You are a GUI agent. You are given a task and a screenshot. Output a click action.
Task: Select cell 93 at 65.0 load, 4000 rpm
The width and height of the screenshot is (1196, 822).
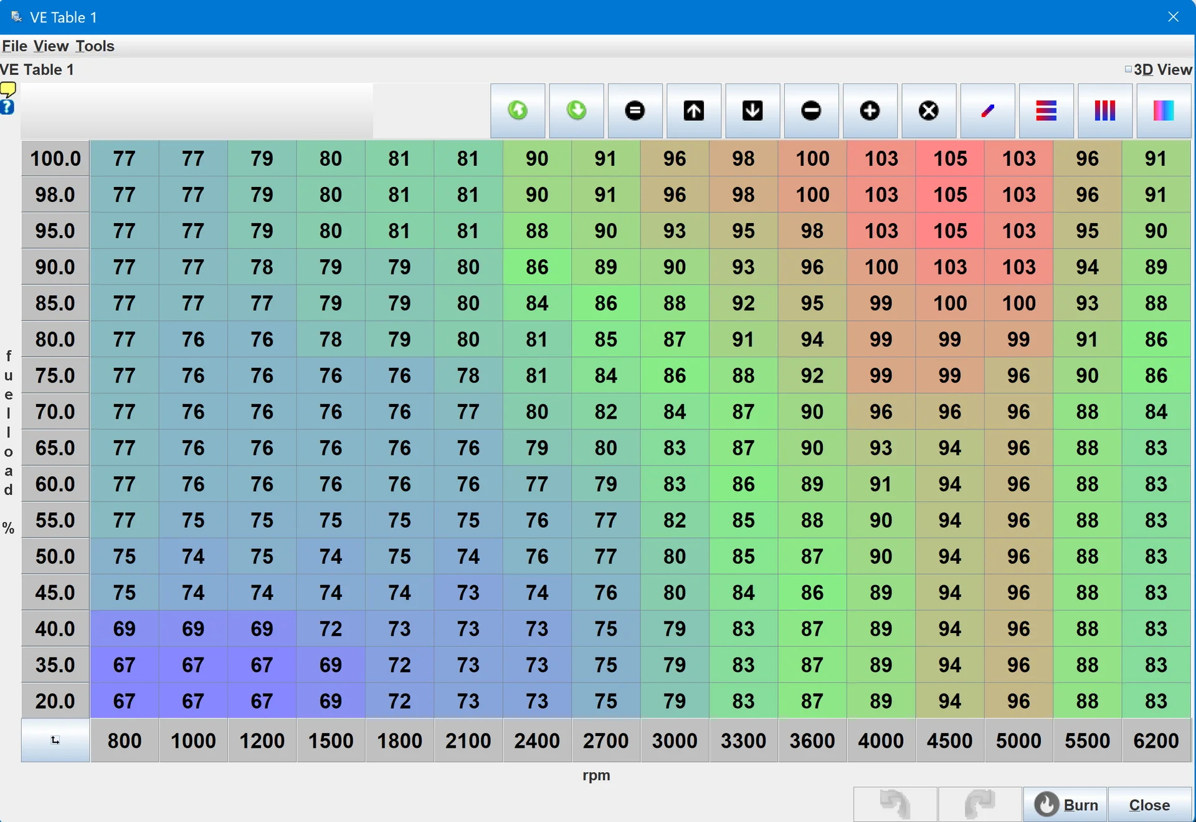(881, 447)
